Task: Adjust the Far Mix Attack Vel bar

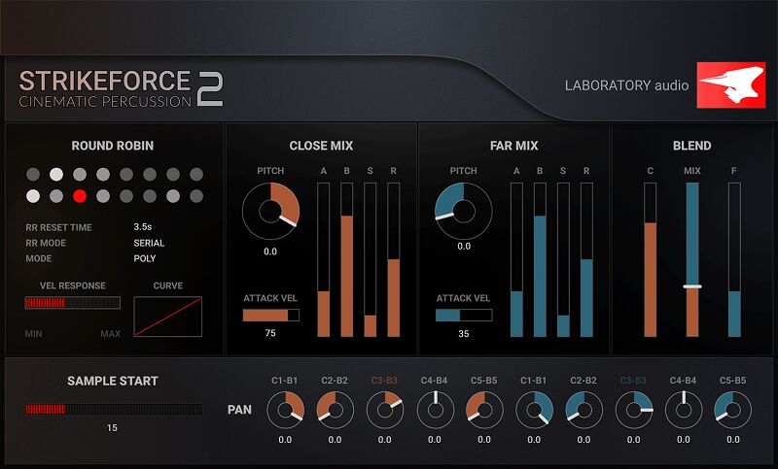Action: tap(464, 315)
